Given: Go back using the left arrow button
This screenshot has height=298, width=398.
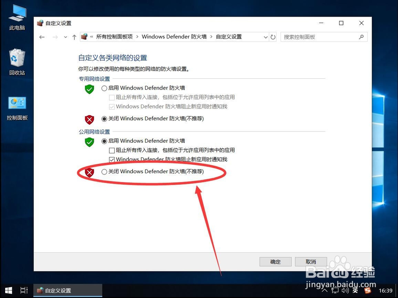Looking at the screenshot, I should pos(42,37).
